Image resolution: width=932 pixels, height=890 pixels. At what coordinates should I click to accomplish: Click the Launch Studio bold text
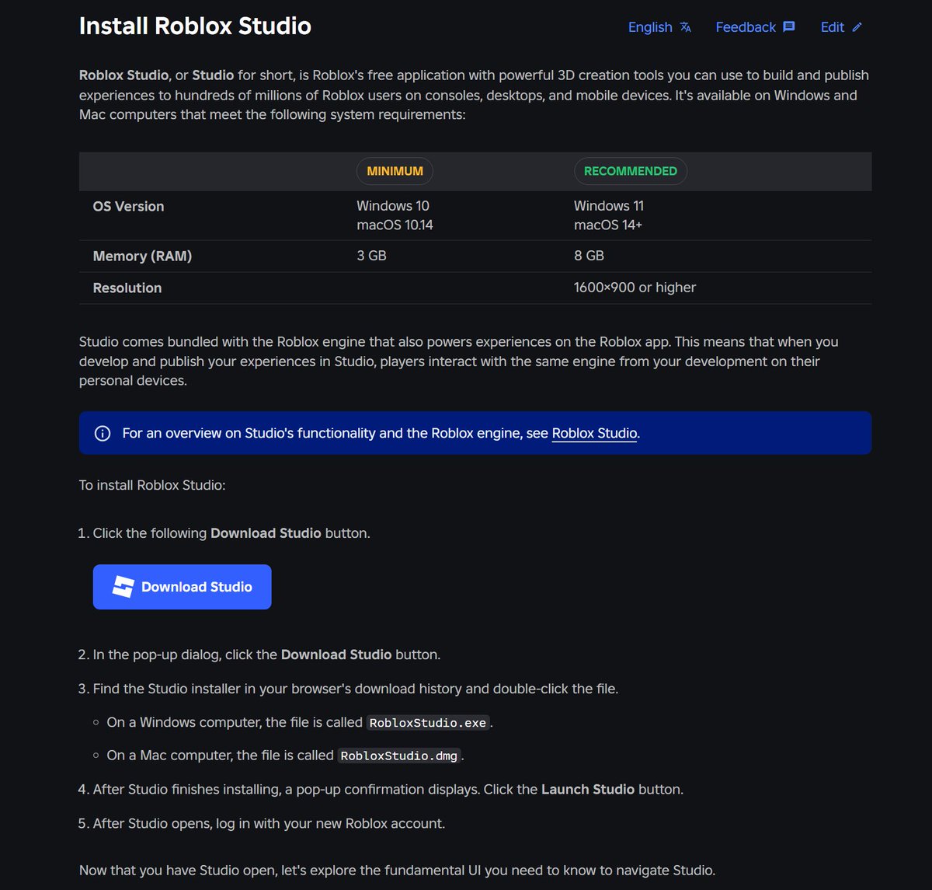(588, 789)
